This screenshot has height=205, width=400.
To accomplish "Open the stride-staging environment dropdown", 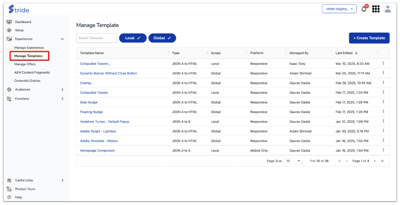I will click(339, 9).
